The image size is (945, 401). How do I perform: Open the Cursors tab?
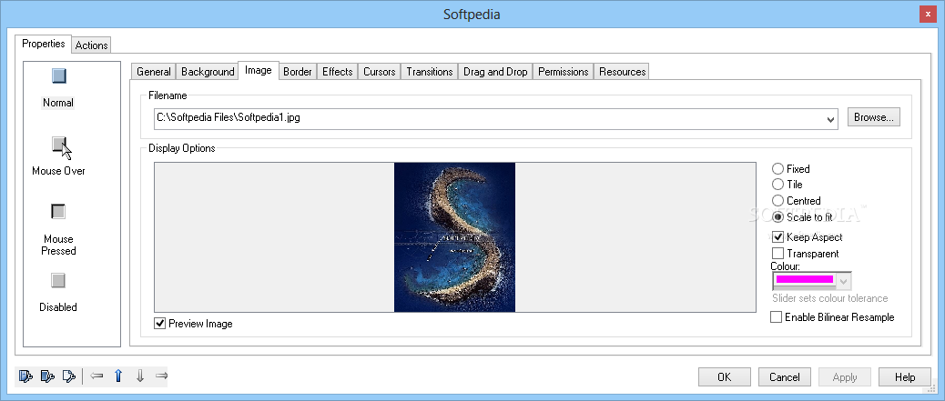[379, 72]
